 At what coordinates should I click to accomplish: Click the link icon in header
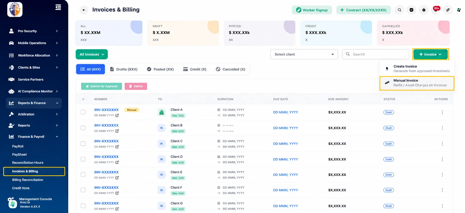[448, 10]
